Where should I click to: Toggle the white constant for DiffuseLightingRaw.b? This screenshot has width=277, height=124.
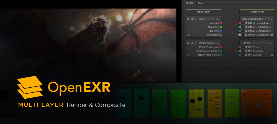(246, 31)
